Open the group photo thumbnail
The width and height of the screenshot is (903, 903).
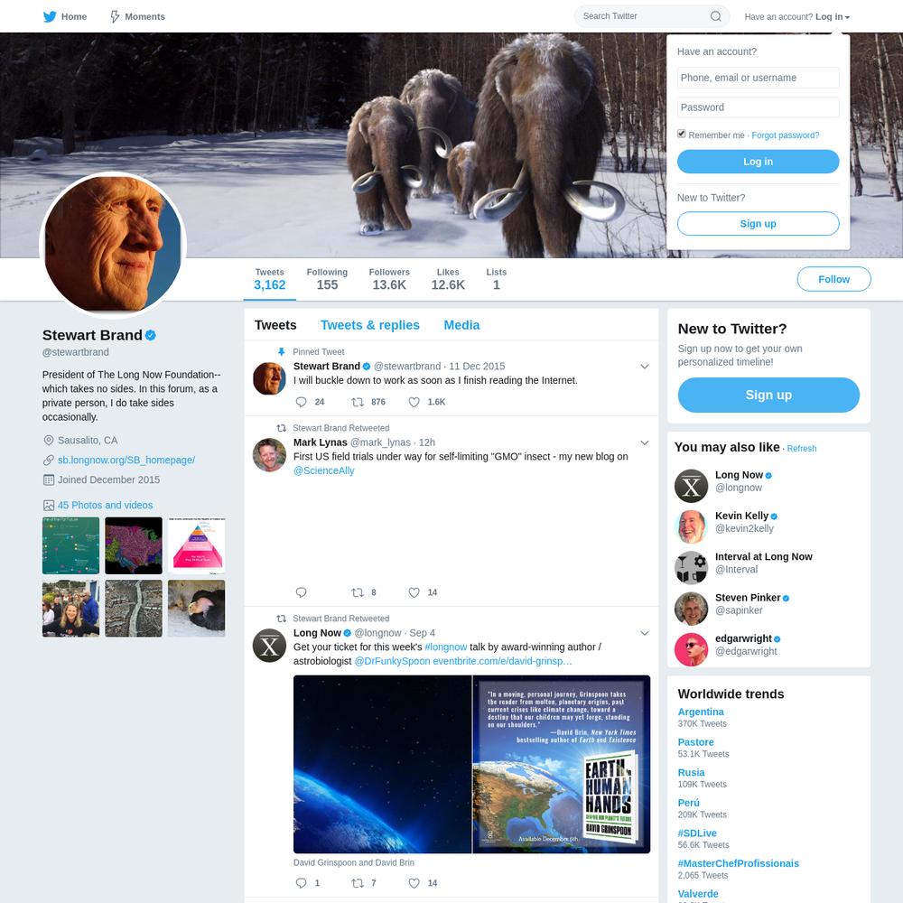(70, 608)
